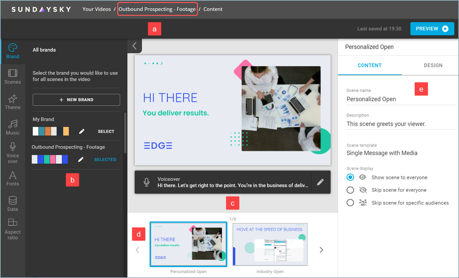Switch to the Content tab
The image size is (459, 278).
tap(369, 65)
